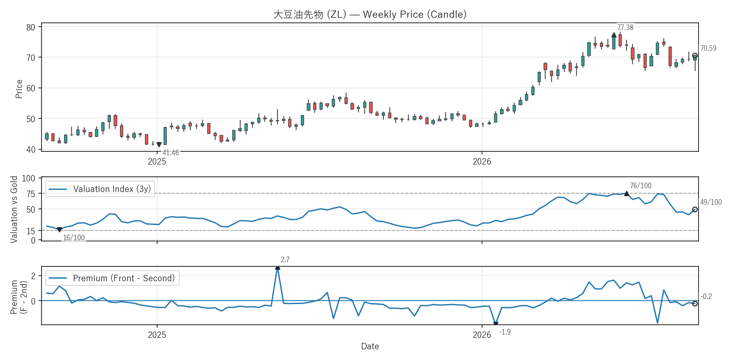Click the 2.7 premium peak label
The image size is (732, 359).
click(285, 260)
